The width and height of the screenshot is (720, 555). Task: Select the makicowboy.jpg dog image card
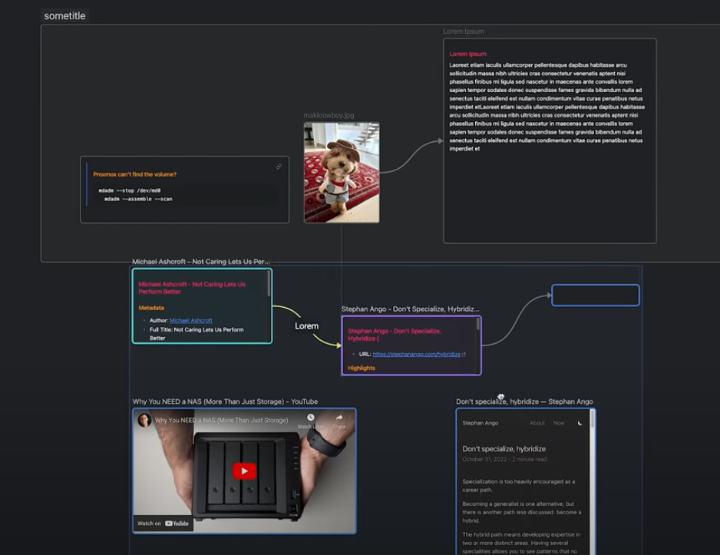pyautogui.click(x=342, y=173)
